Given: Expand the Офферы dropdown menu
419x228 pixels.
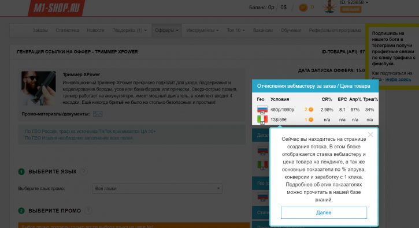Looking at the screenshot, I should [x=166, y=30].
